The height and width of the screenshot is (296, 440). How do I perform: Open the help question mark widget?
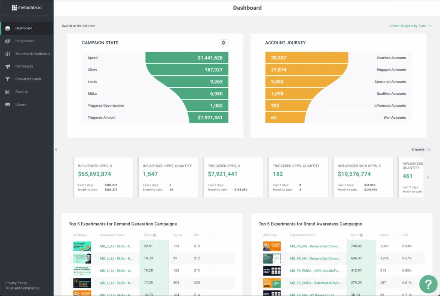pyautogui.click(x=428, y=284)
